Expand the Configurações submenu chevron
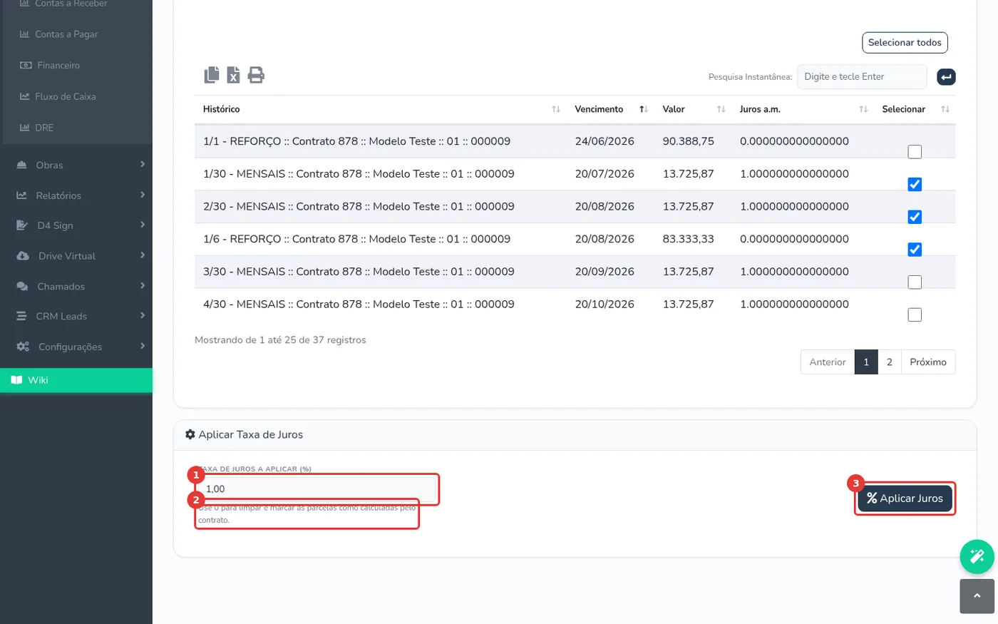Image resolution: width=998 pixels, height=624 pixels. coord(143,346)
